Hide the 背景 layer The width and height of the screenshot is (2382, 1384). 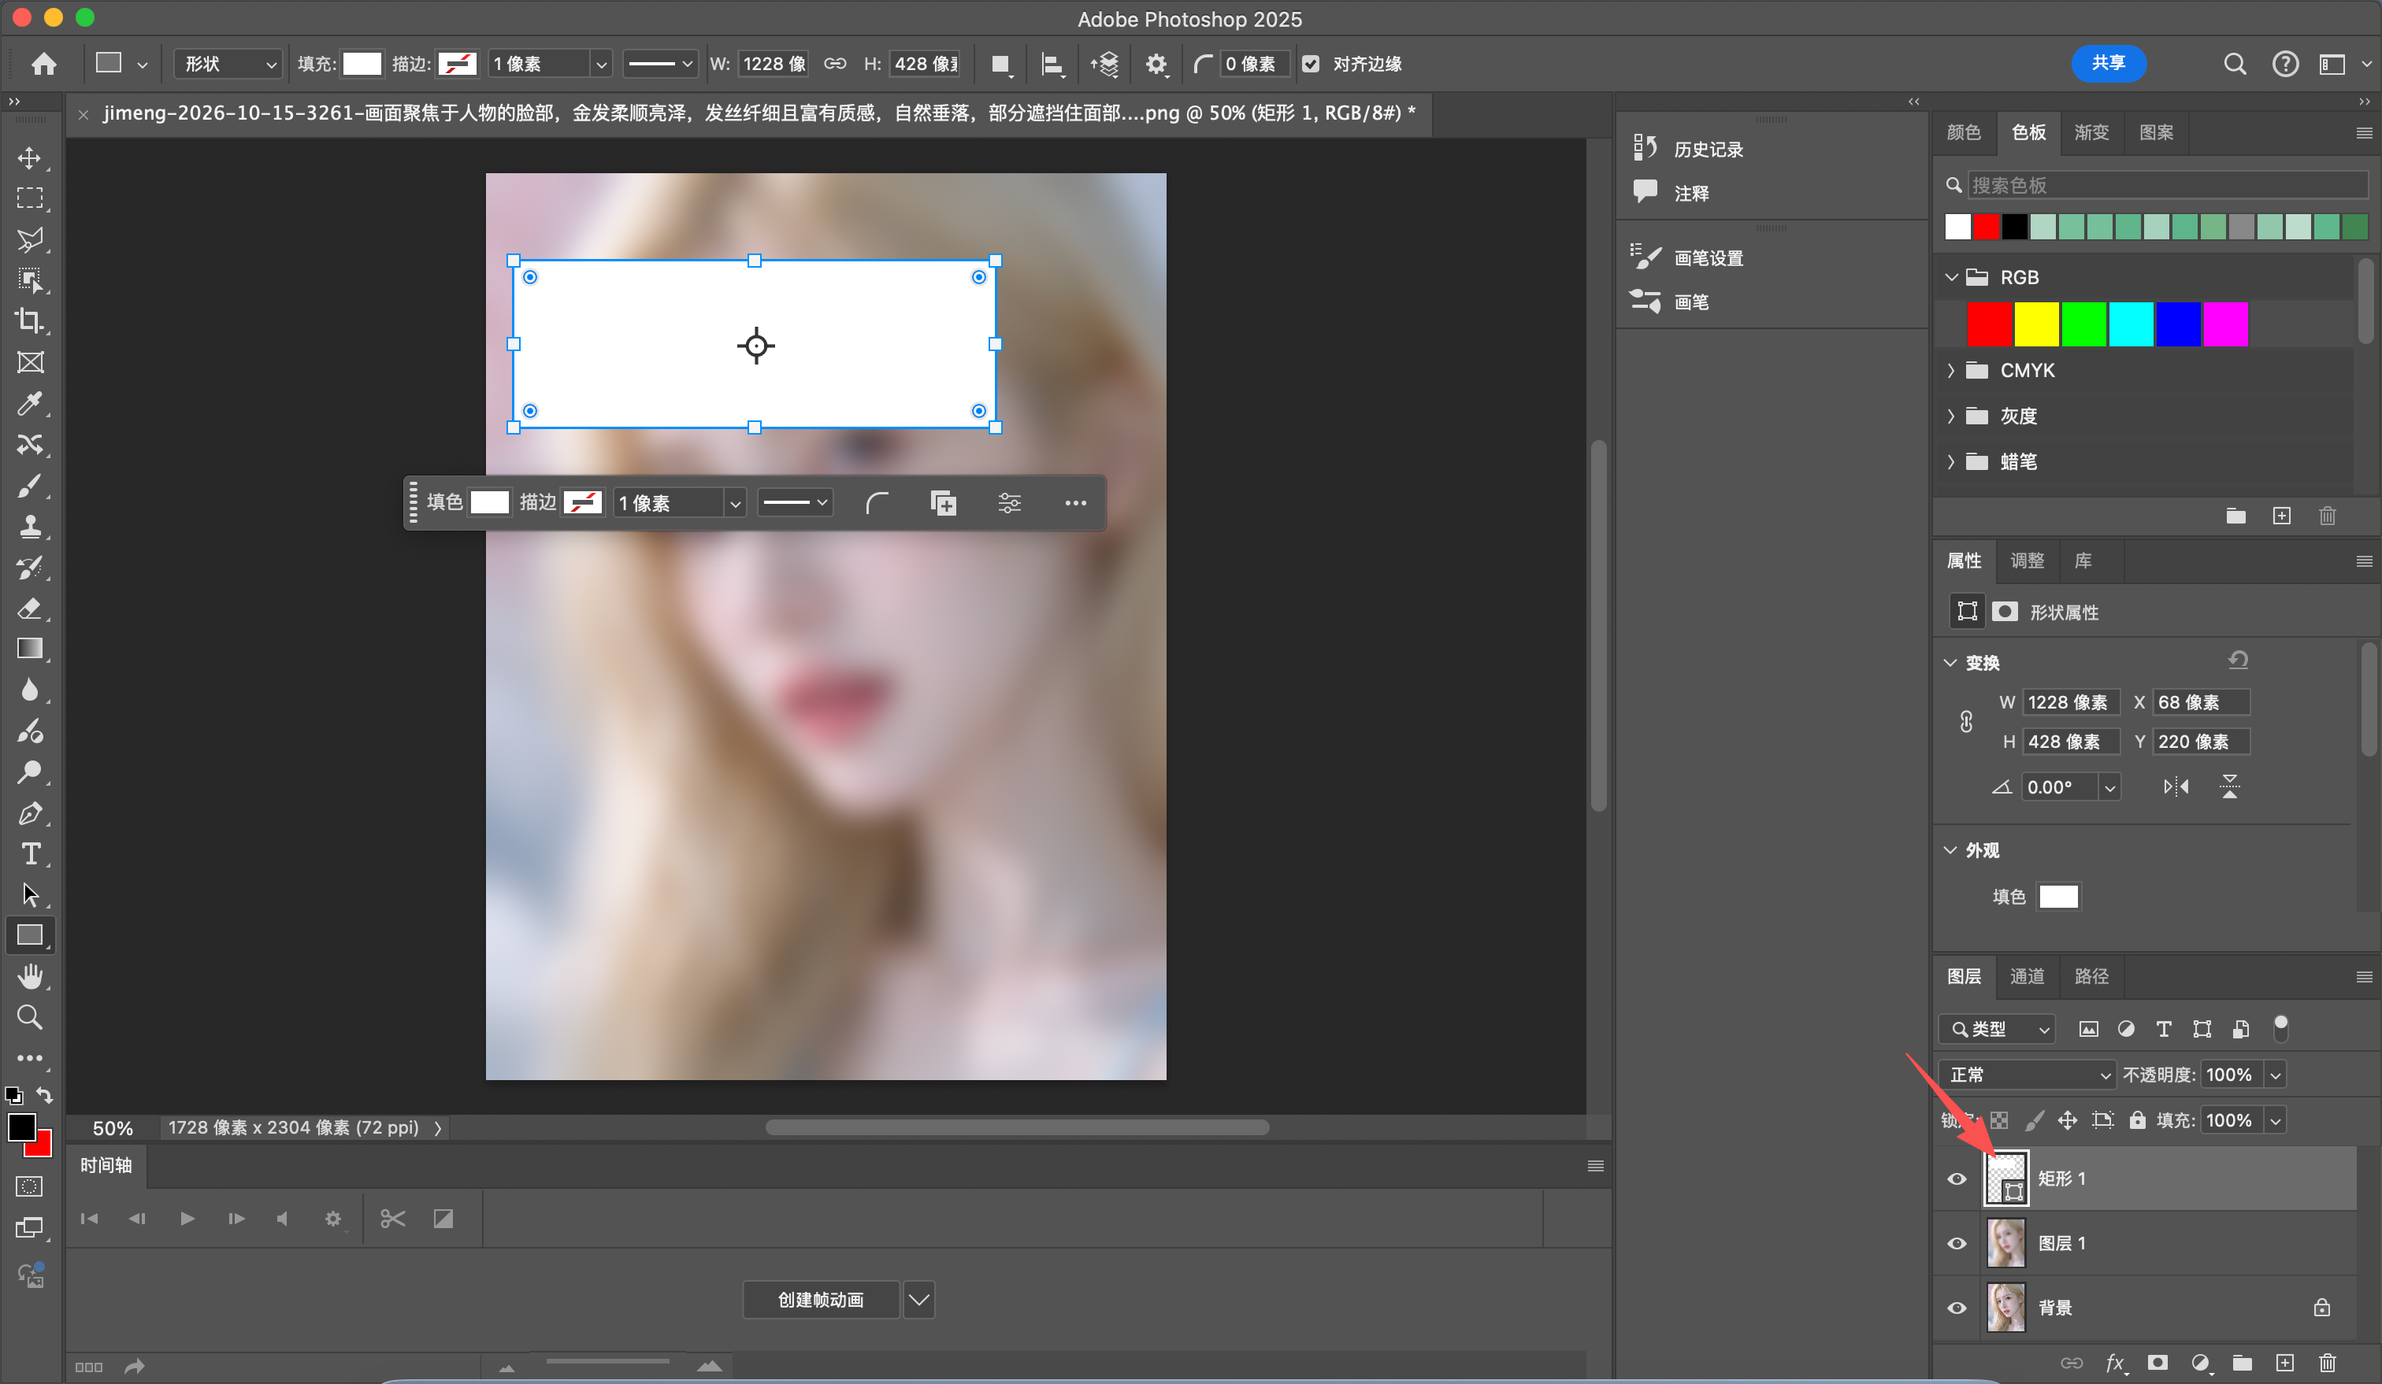(x=1957, y=1308)
